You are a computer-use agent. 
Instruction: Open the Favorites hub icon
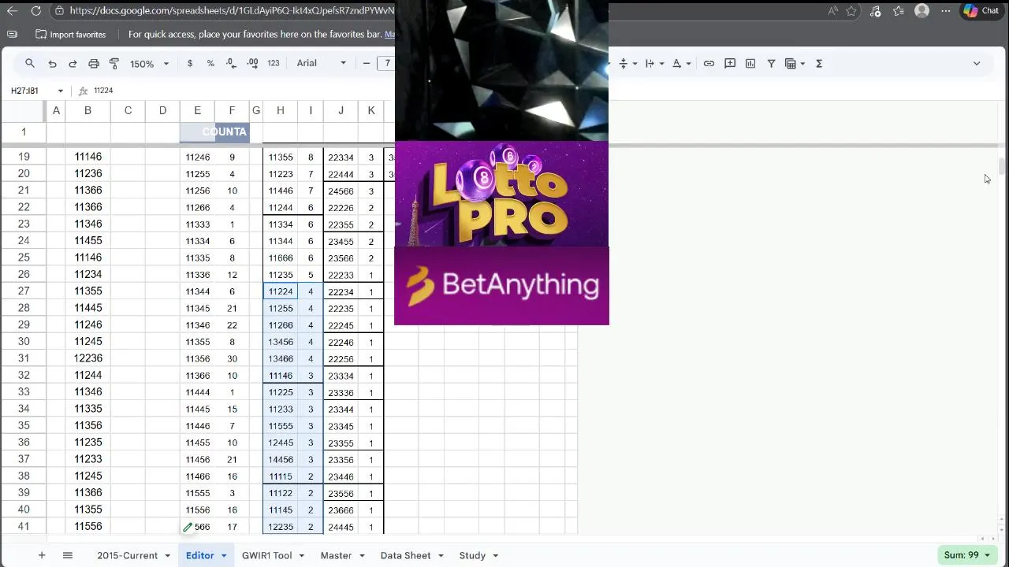(899, 11)
